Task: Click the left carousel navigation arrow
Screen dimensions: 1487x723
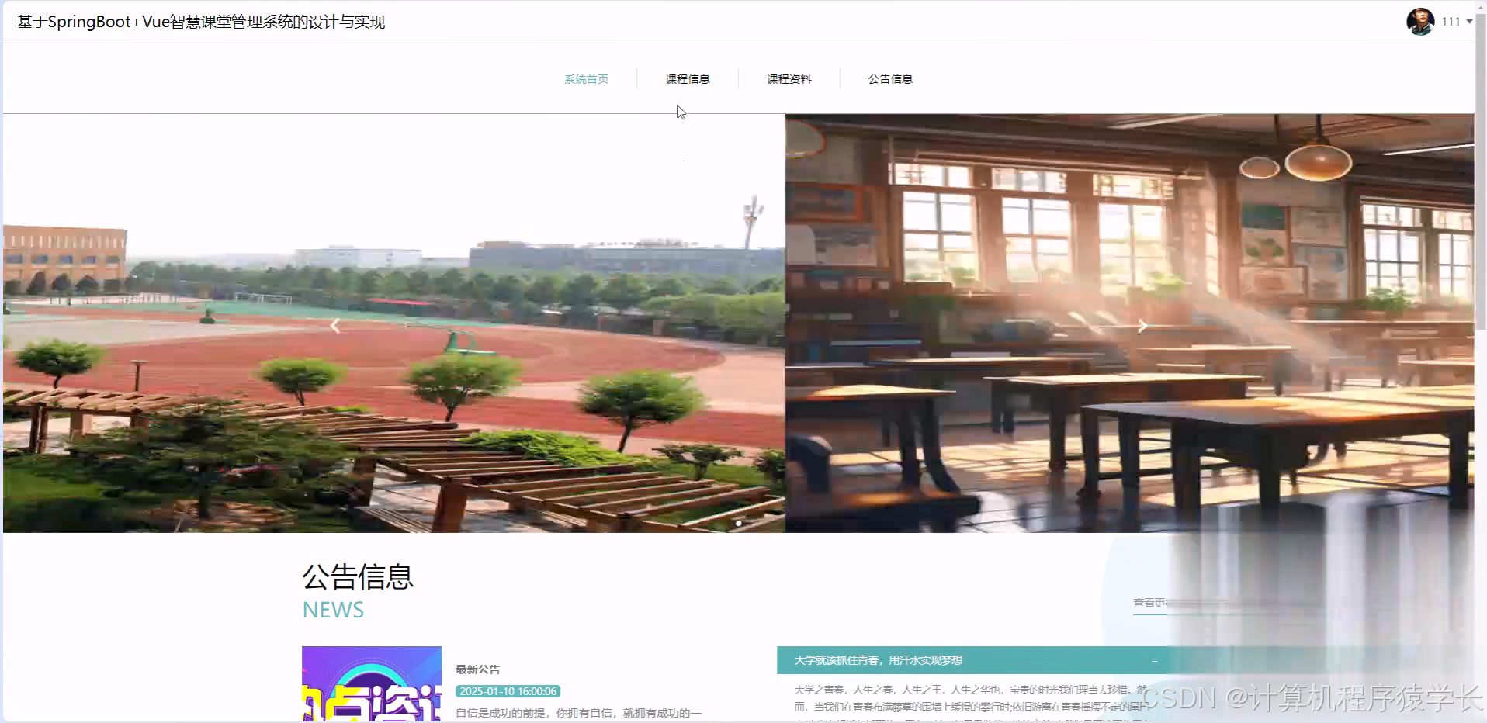Action: (334, 325)
